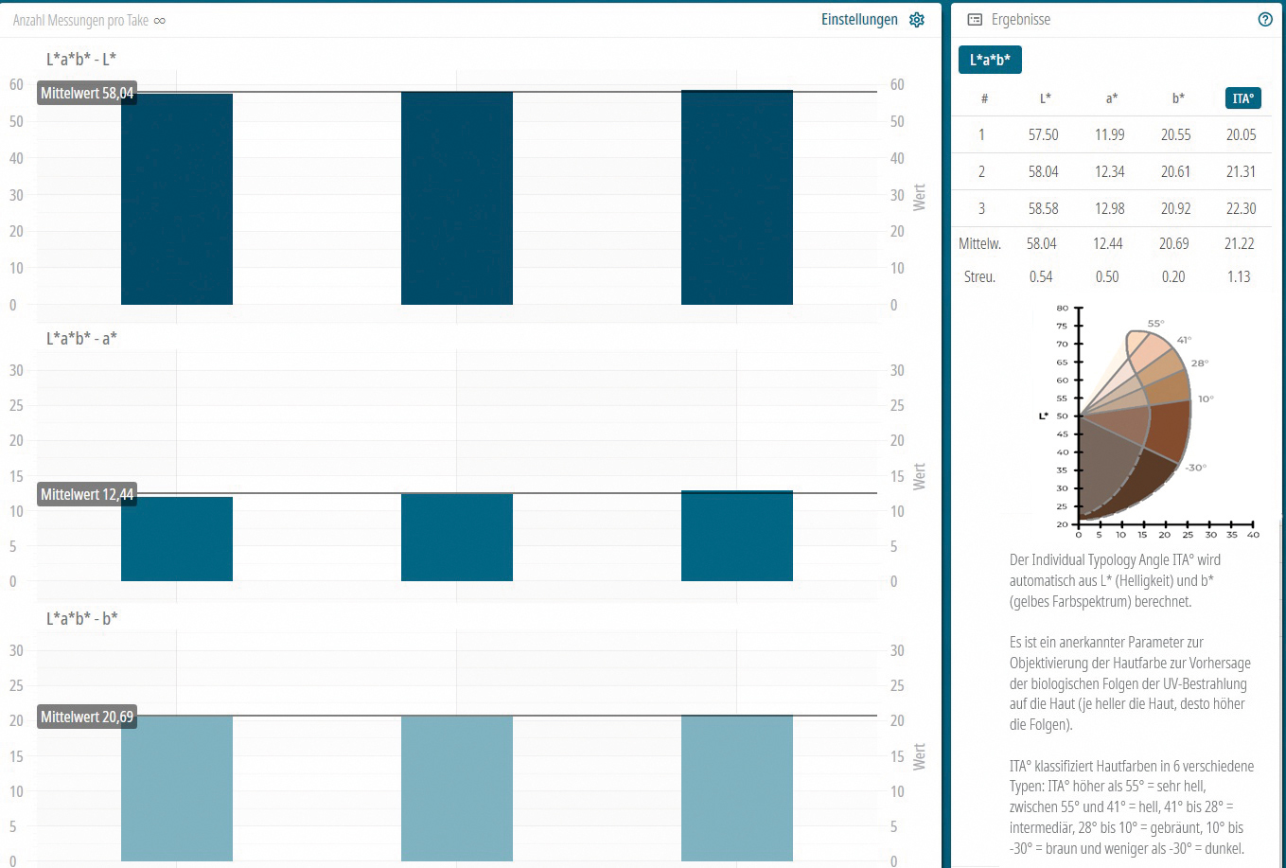Image resolution: width=1286 pixels, height=868 pixels.
Task: Open the Einstellungen link
Action: click(859, 20)
